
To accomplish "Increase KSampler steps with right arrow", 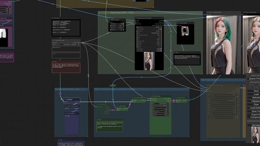I will click(x=169, y=107).
